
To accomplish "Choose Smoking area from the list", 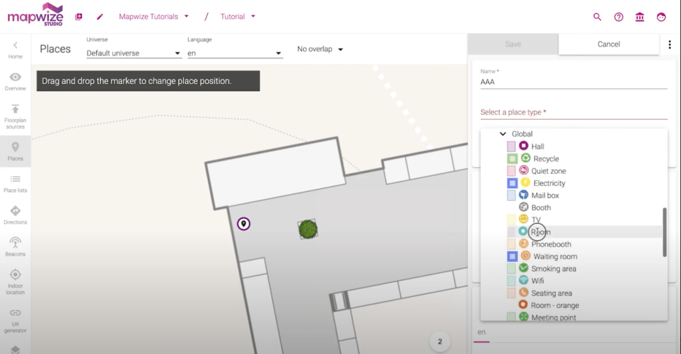I will (x=553, y=269).
